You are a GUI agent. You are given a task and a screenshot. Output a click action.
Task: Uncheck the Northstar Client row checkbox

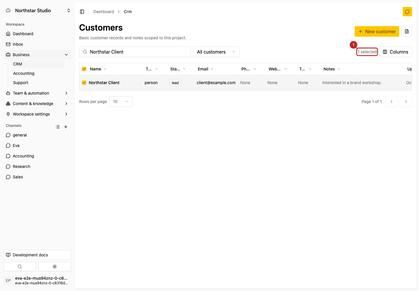pos(84,83)
